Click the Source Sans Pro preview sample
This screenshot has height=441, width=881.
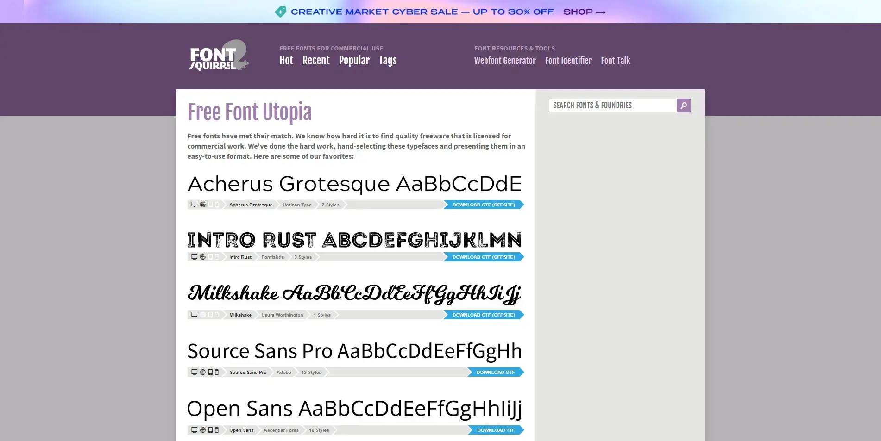pos(355,352)
